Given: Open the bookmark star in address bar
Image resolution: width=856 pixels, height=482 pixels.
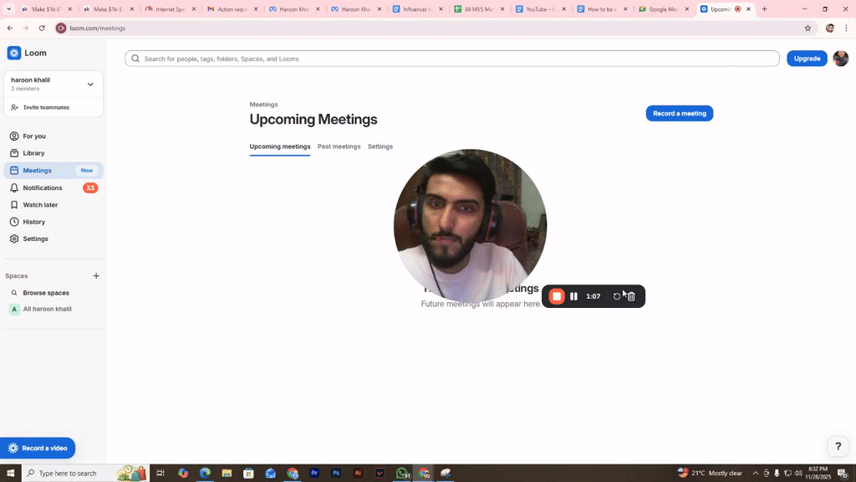Looking at the screenshot, I should coord(808,28).
